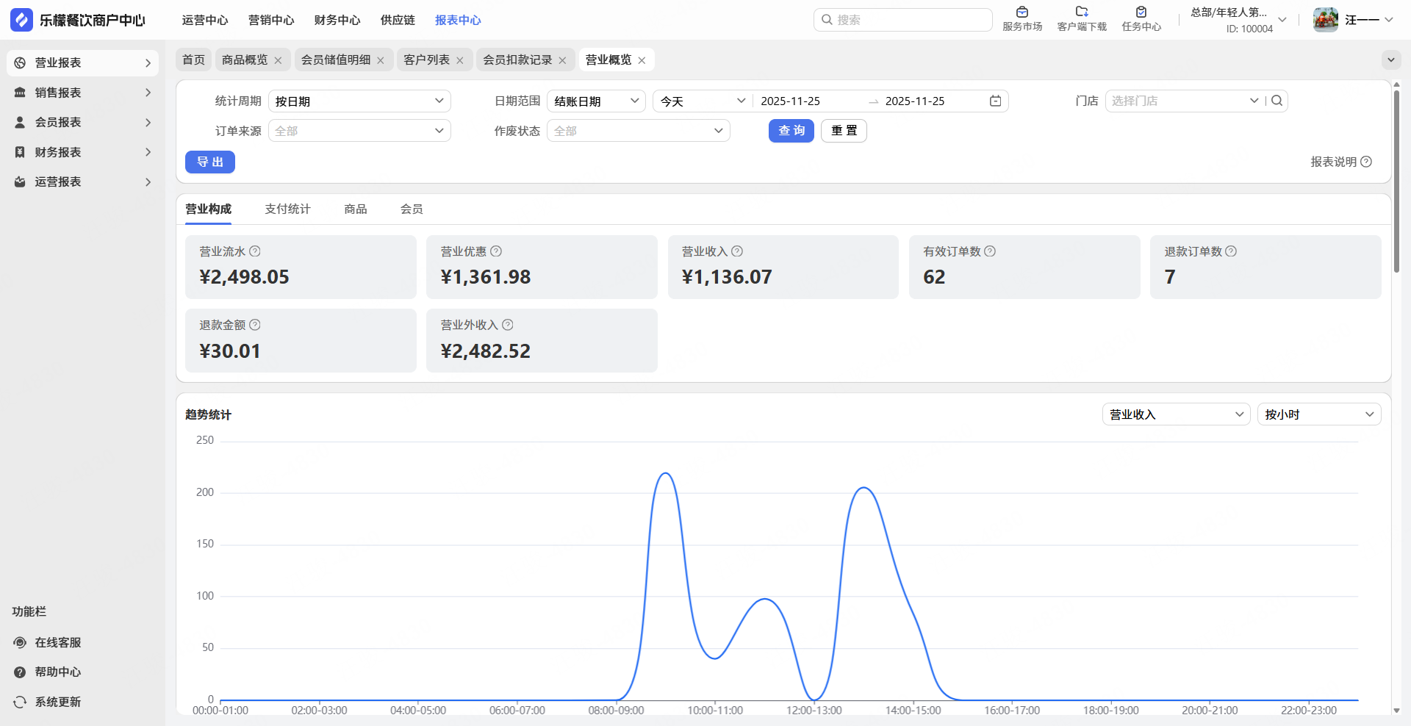Open 帮助中心 question icon
The image size is (1411, 726).
(x=20, y=672)
